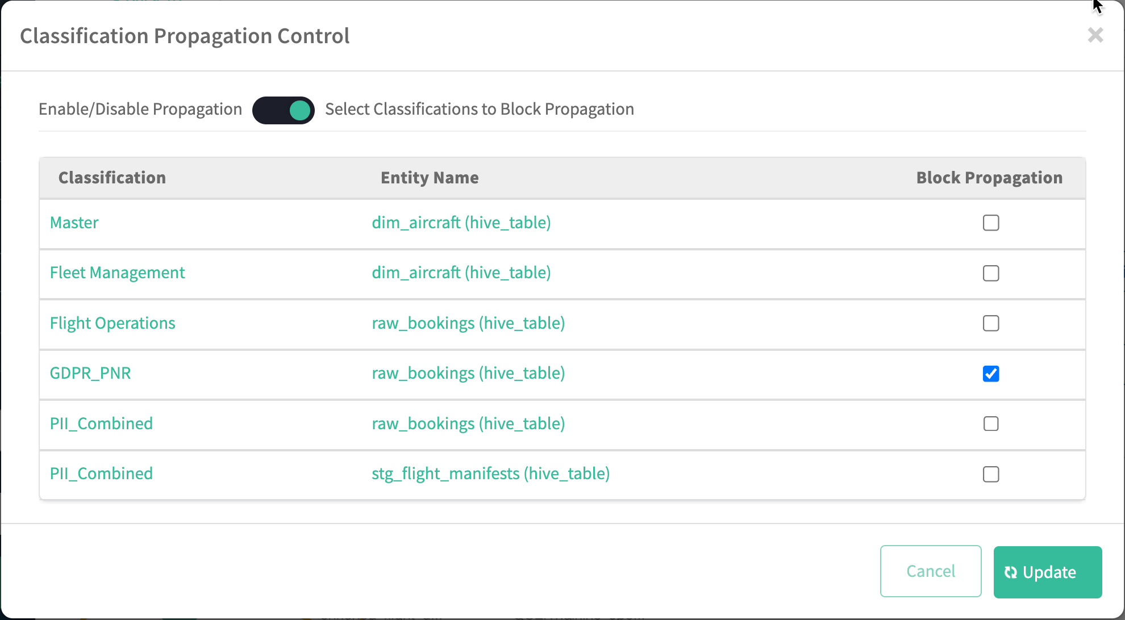1125x620 pixels.
Task: Check Block Propagation for Flight Operations
Action: pos(990,323)
